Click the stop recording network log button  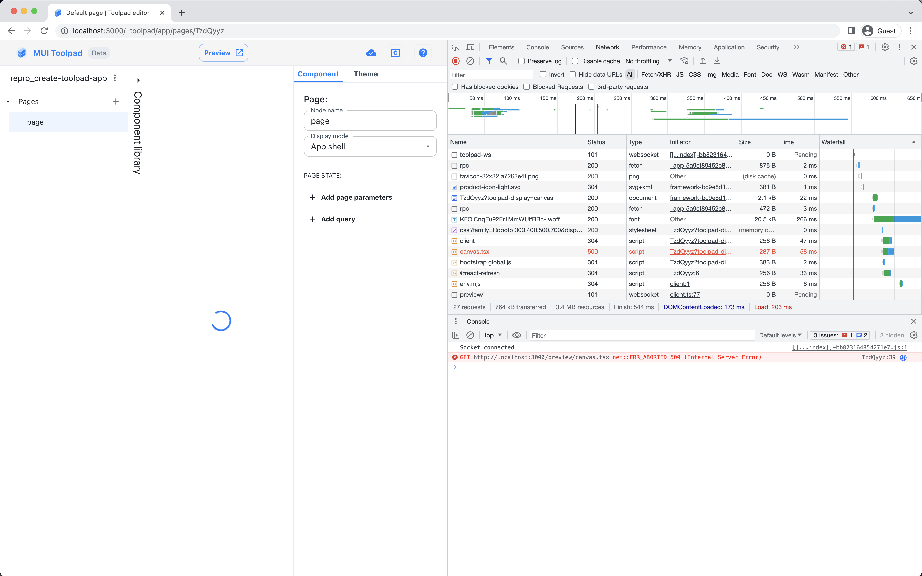pyautogui.click(x=456, y=61)
